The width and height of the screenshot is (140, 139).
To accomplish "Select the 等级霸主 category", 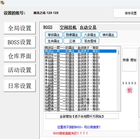I will 54,35.
